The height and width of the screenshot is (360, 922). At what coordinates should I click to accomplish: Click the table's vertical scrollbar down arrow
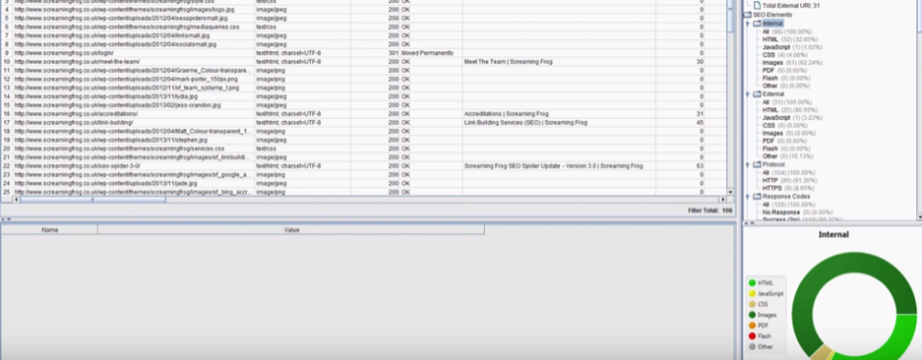pyautogui.click(x=730, y=192)
